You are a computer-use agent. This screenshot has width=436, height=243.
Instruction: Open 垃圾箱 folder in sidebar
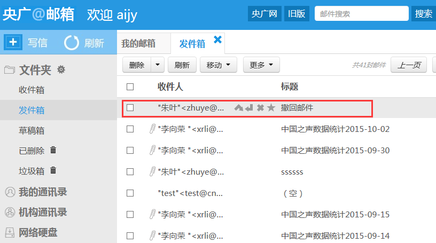coord(32,171)
